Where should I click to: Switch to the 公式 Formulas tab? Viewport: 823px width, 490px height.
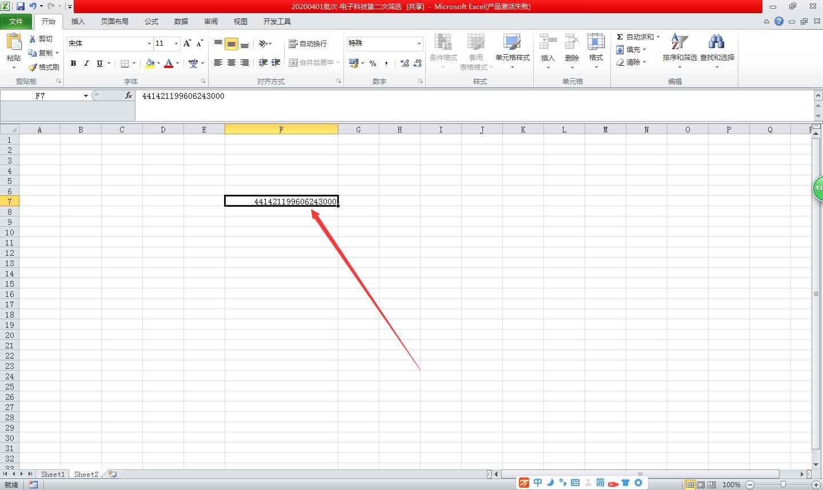click(151, 22)
